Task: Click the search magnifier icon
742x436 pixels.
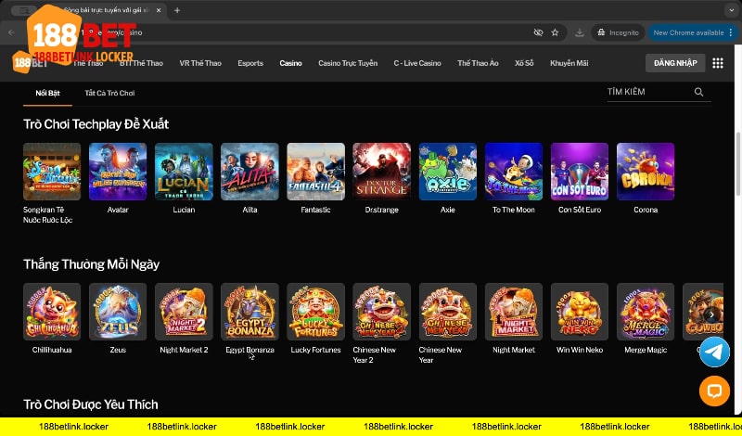Action: pos(699,93)
